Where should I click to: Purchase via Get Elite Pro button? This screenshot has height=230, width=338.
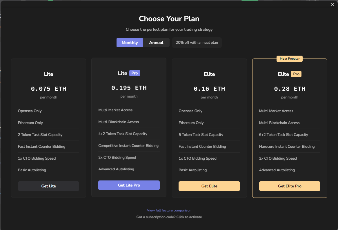click(290, 186)
